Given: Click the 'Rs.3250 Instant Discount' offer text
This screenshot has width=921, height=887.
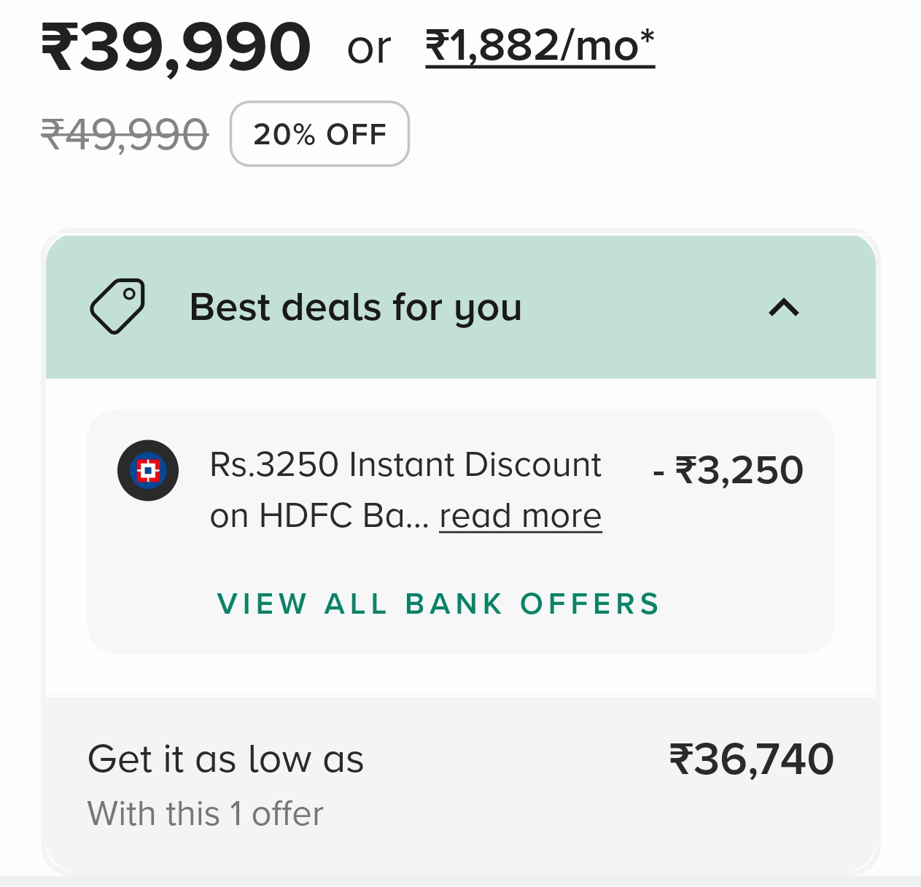Looking at the screenshot, I should coord(405,465).
